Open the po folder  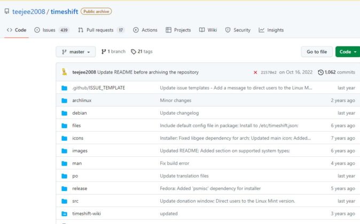pos(75,176)
